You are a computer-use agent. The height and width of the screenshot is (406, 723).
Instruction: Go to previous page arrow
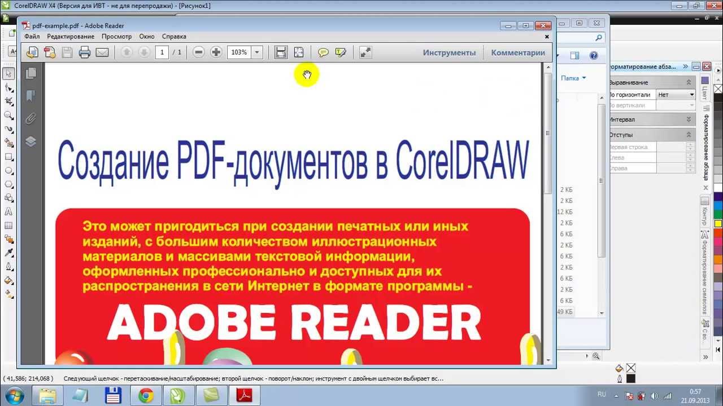(x=127, y=52)
